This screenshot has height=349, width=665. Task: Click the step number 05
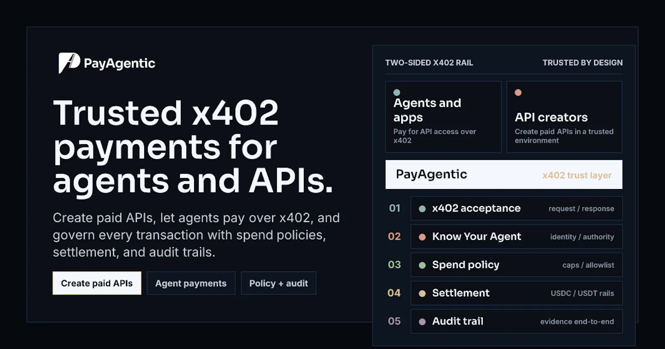pos(394,321)
